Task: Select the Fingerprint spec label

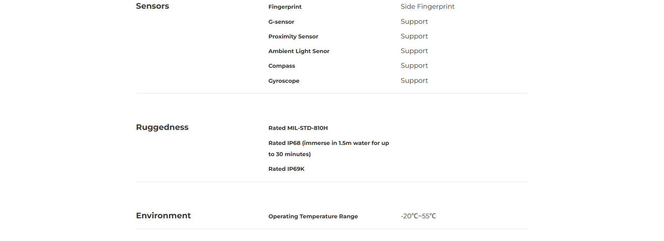Action: pyautogui.click(x=285, y=7)
